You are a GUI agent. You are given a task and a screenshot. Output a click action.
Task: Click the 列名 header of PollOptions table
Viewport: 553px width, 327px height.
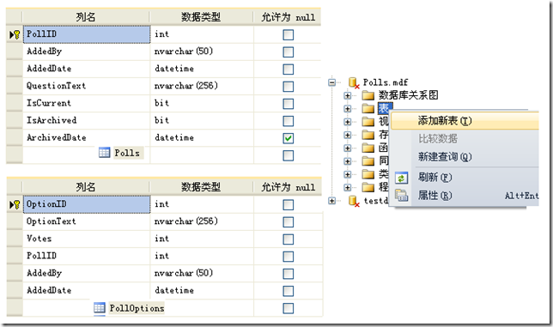(86, 187)
